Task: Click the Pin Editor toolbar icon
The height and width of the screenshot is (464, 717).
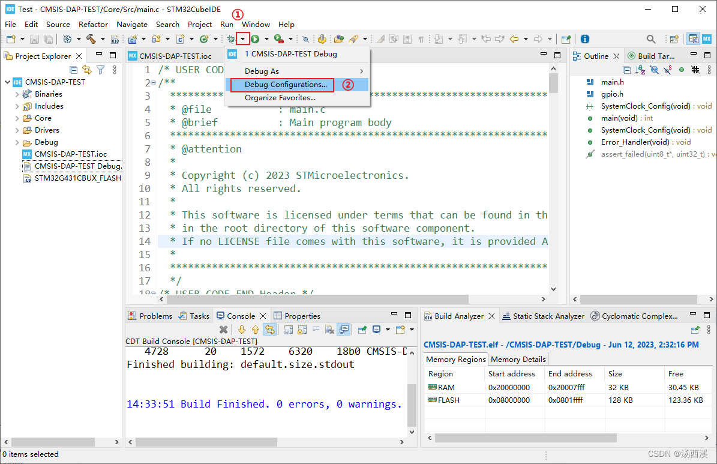Action: point(566,40)
